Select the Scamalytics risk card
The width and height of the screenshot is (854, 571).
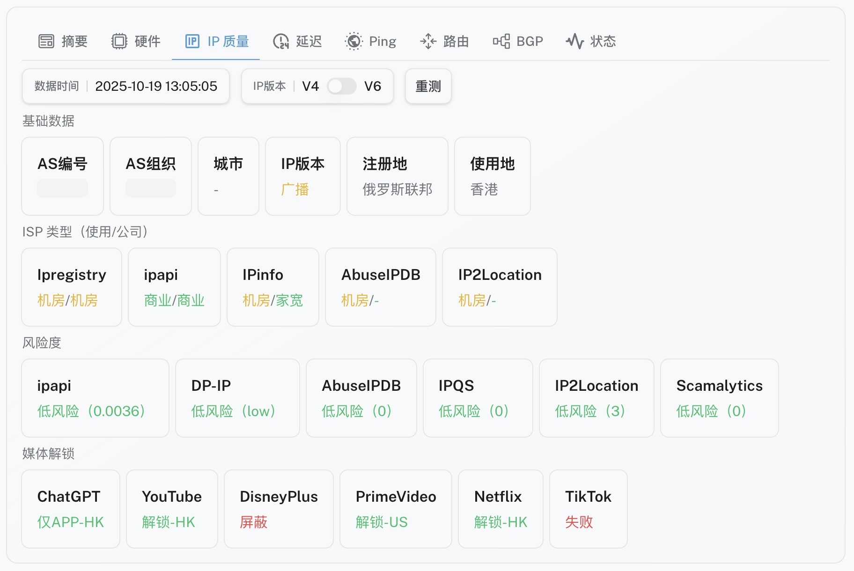(x=719, y=398)
